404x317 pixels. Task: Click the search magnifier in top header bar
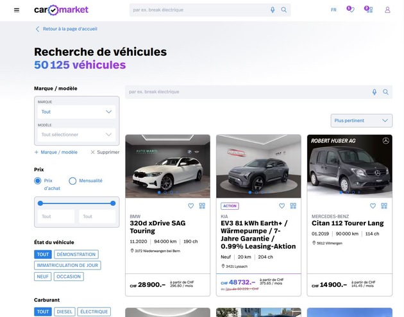[x=284, y=10]
